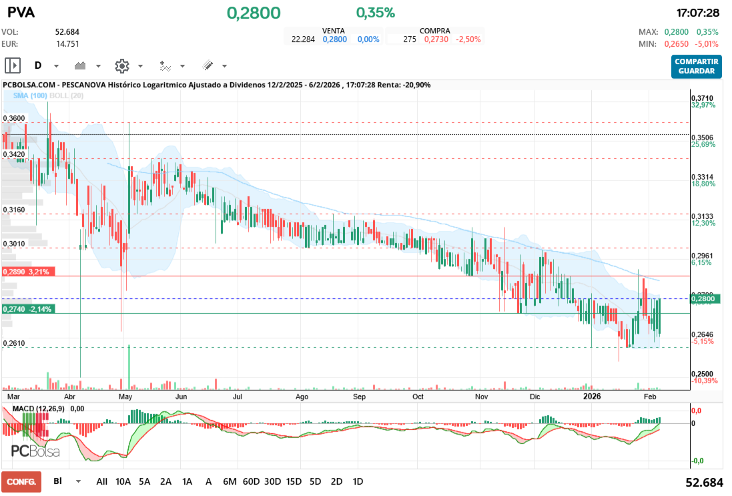Screen dimensions: 732x496
Task: Open the chart sidebar panel icon
Action: point(12,65)
